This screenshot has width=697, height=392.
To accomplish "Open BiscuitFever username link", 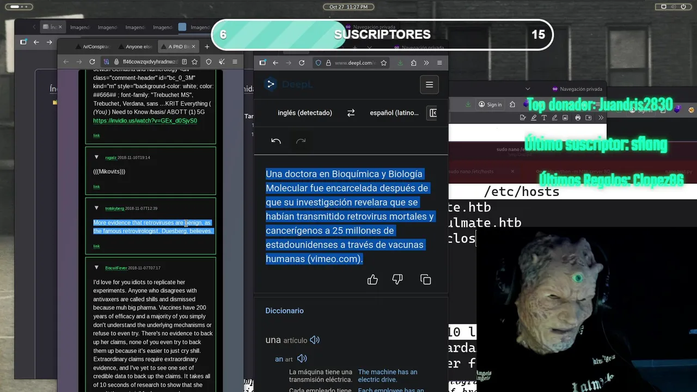I will pos(116,268).
